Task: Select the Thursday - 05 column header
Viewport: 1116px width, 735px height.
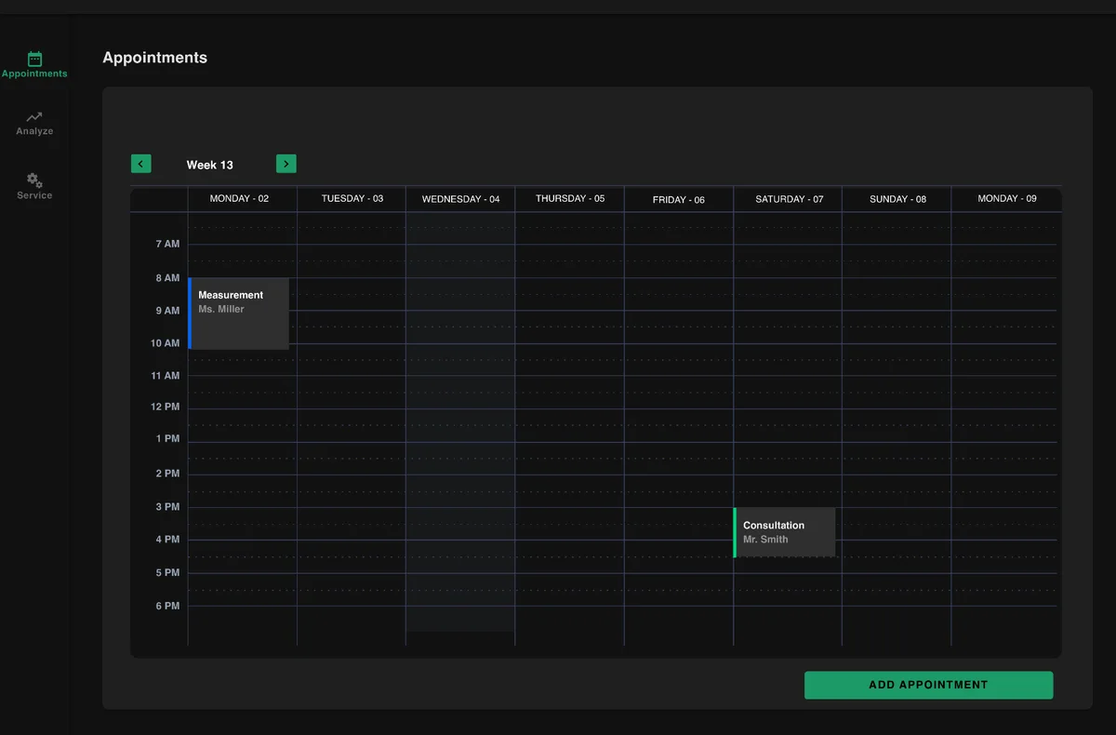Action: [x=570, y=199]
